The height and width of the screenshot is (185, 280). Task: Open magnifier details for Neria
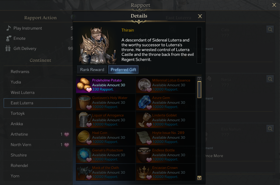pyautogui.click(x=270, y=79)
